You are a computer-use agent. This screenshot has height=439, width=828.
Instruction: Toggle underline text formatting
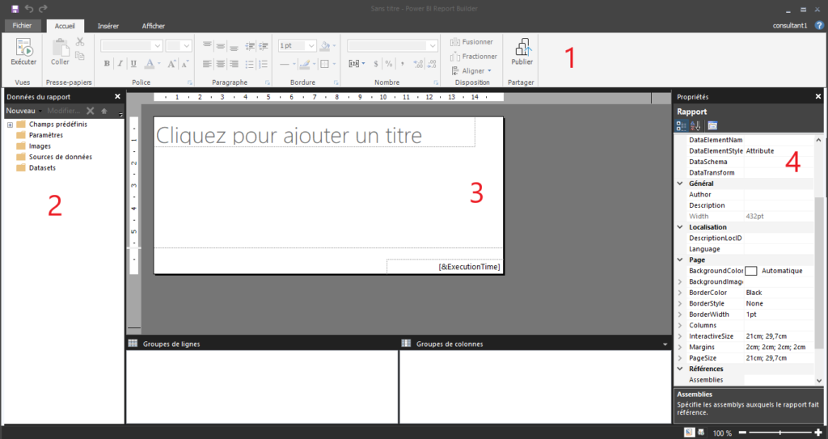[133, 64]
